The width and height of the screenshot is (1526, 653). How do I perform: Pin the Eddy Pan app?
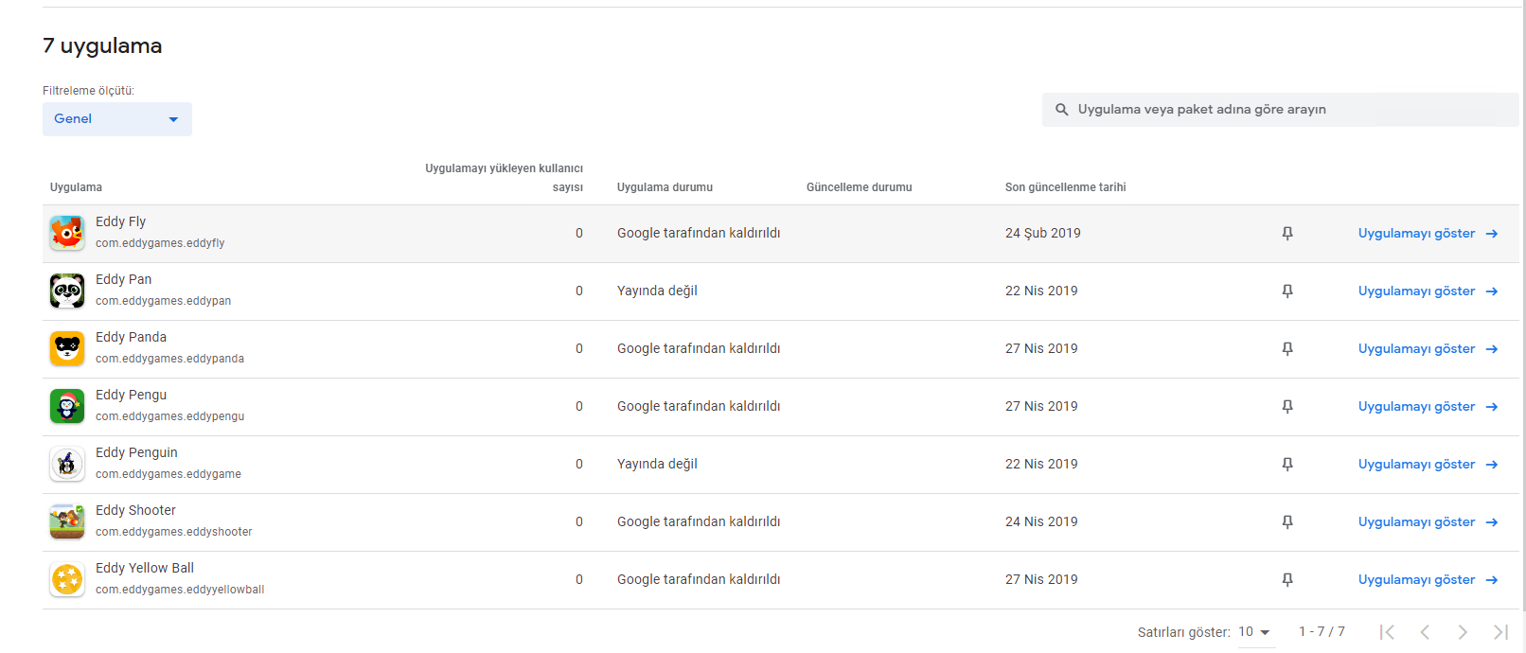tap(1287, 291)
